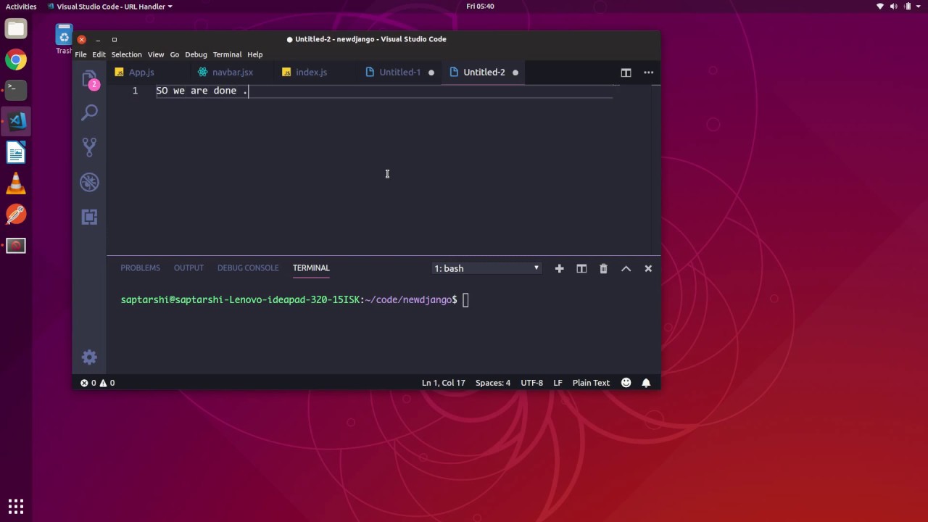
Task: Change indentation via Spaces: 4
Action: tap(493, 383)
